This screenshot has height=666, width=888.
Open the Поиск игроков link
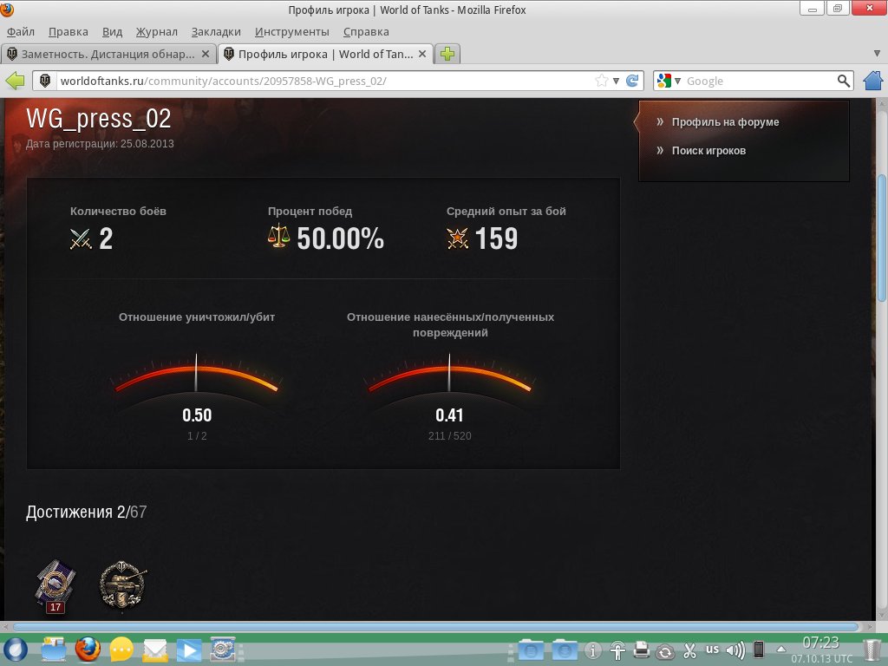point(708,151)
